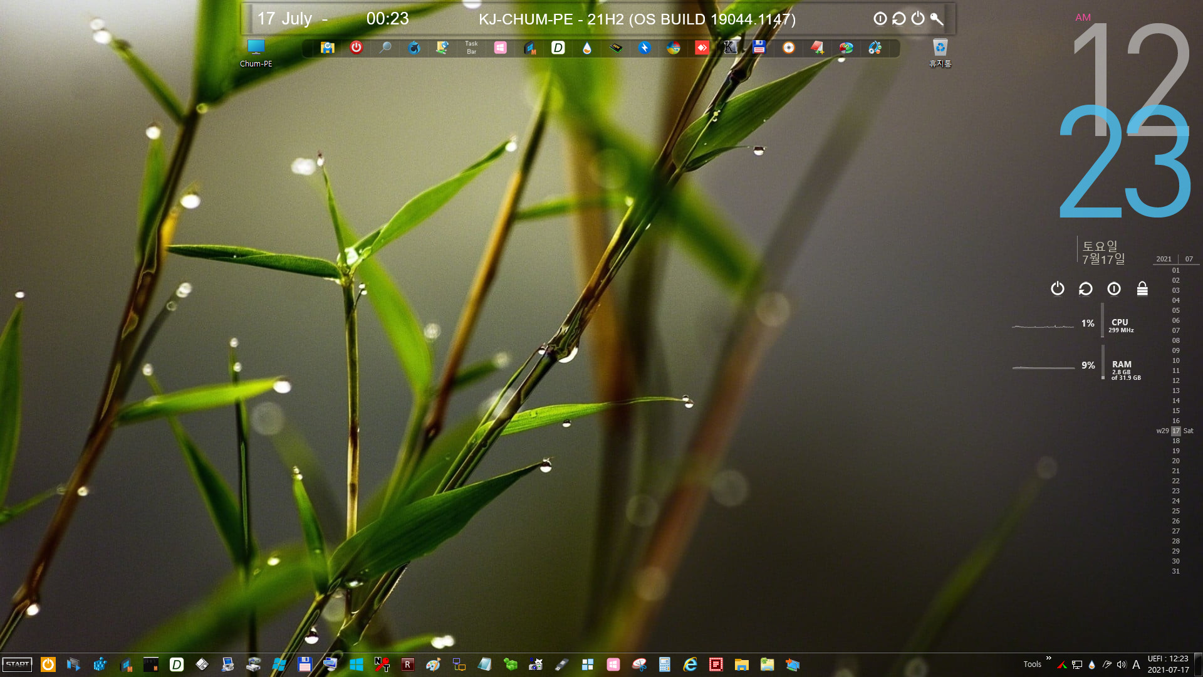This screenshot has width=1203, height=677.
Task: Launch the dark red R icon on the taskbar
Action: [x=407, y=664]
